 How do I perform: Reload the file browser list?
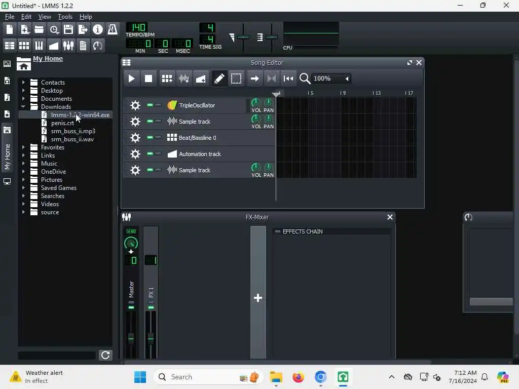(x=105, y=355)
